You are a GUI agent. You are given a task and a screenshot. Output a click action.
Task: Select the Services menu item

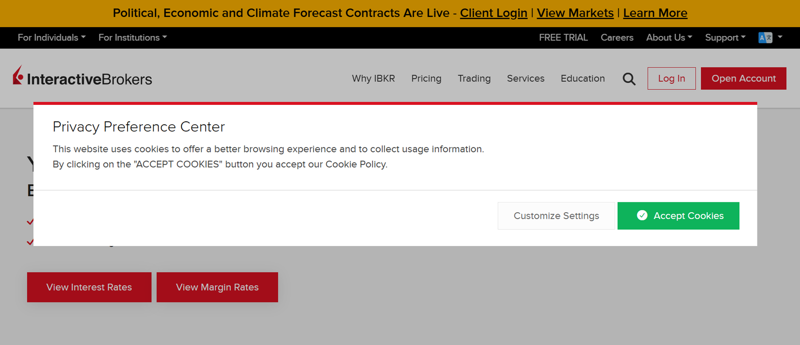coord(525,78)
